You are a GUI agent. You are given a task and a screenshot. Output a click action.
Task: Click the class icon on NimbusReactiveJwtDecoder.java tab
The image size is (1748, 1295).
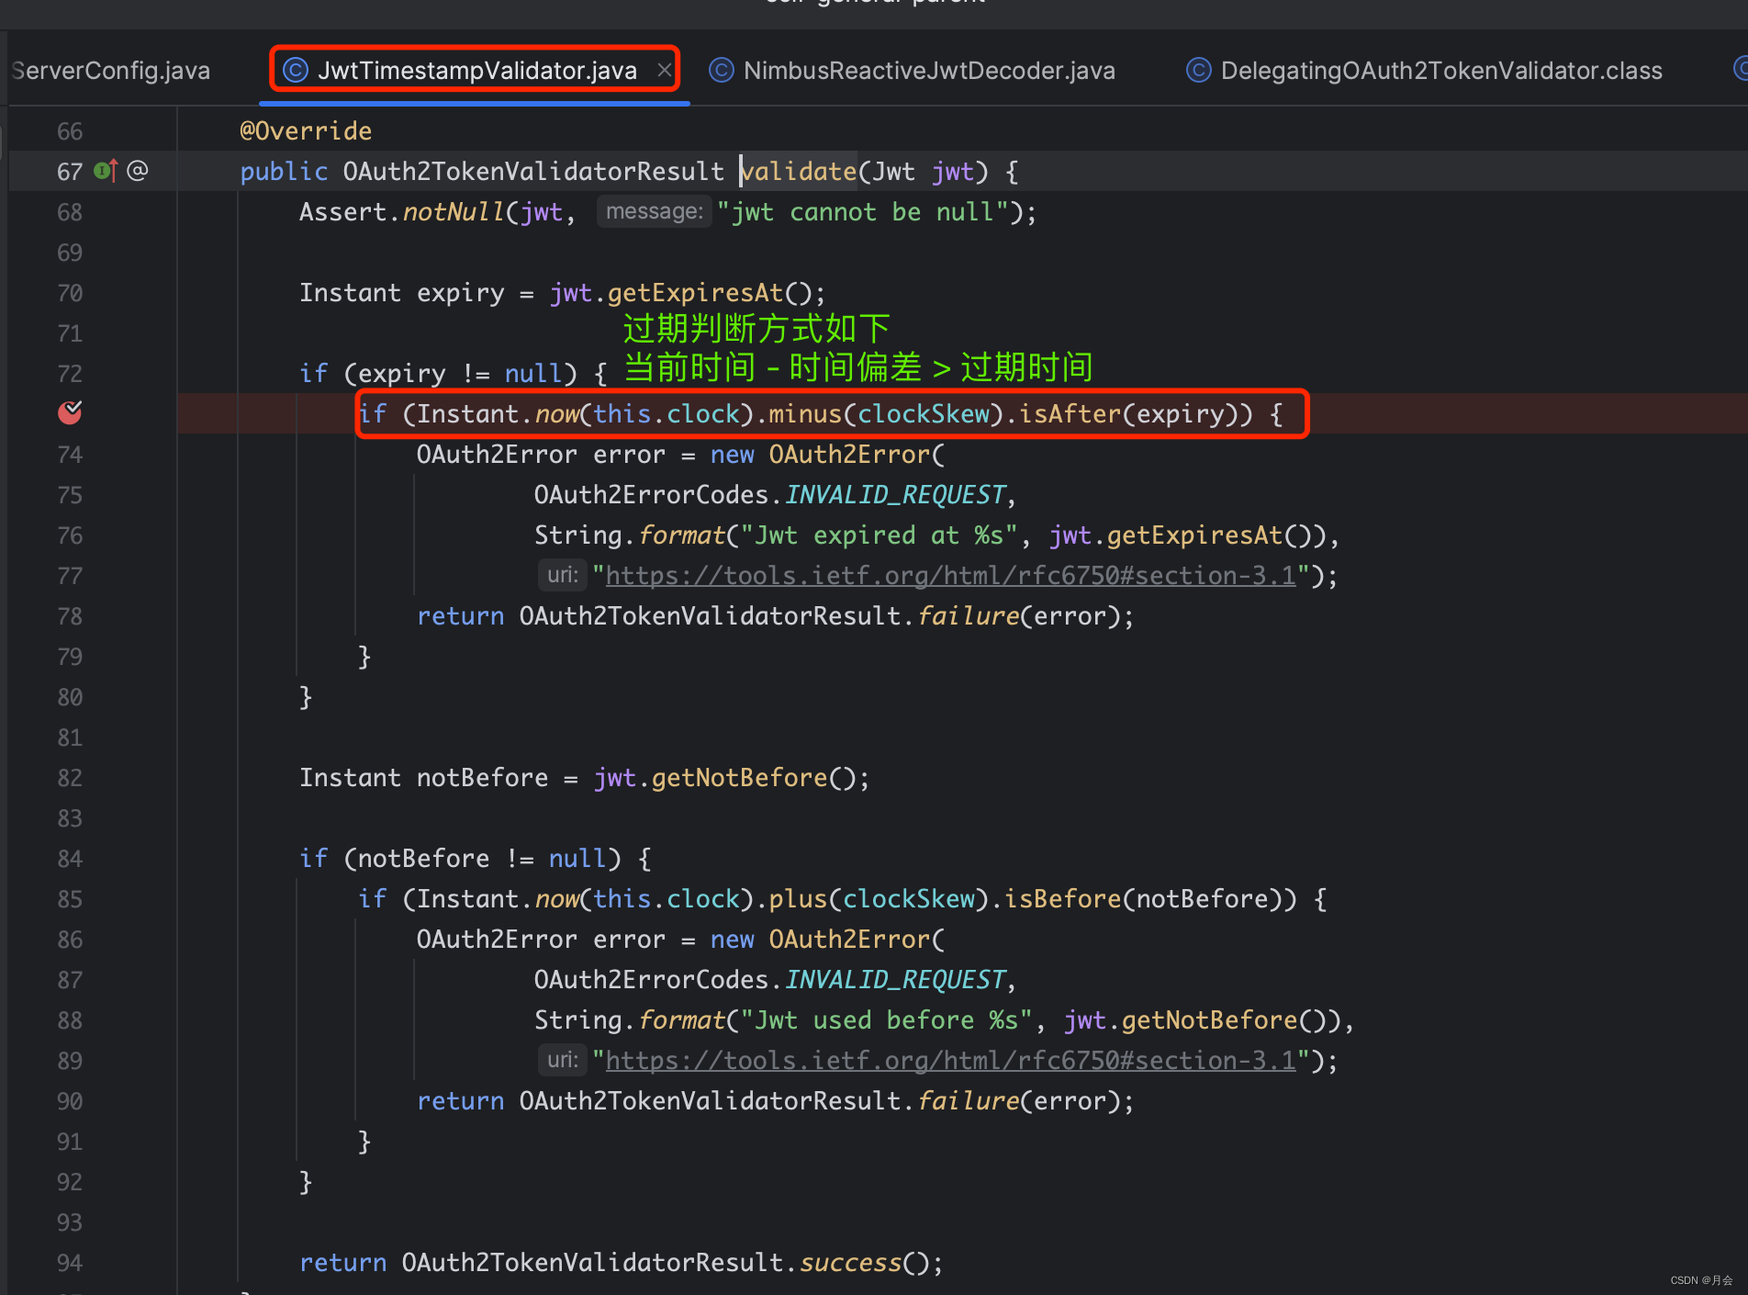click(722, 71)
